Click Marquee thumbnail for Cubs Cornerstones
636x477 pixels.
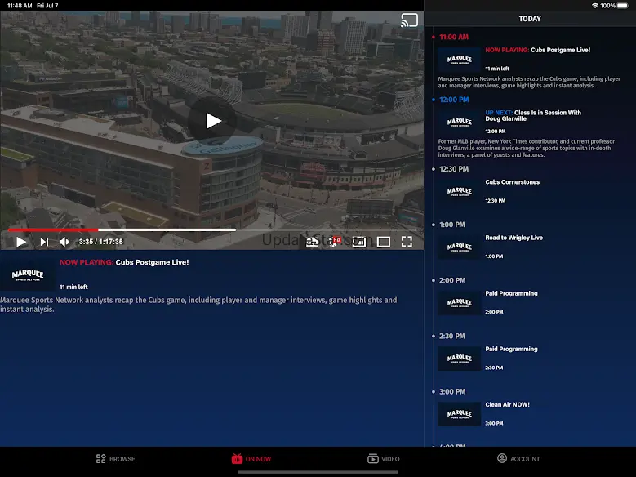tap(459, 191)
